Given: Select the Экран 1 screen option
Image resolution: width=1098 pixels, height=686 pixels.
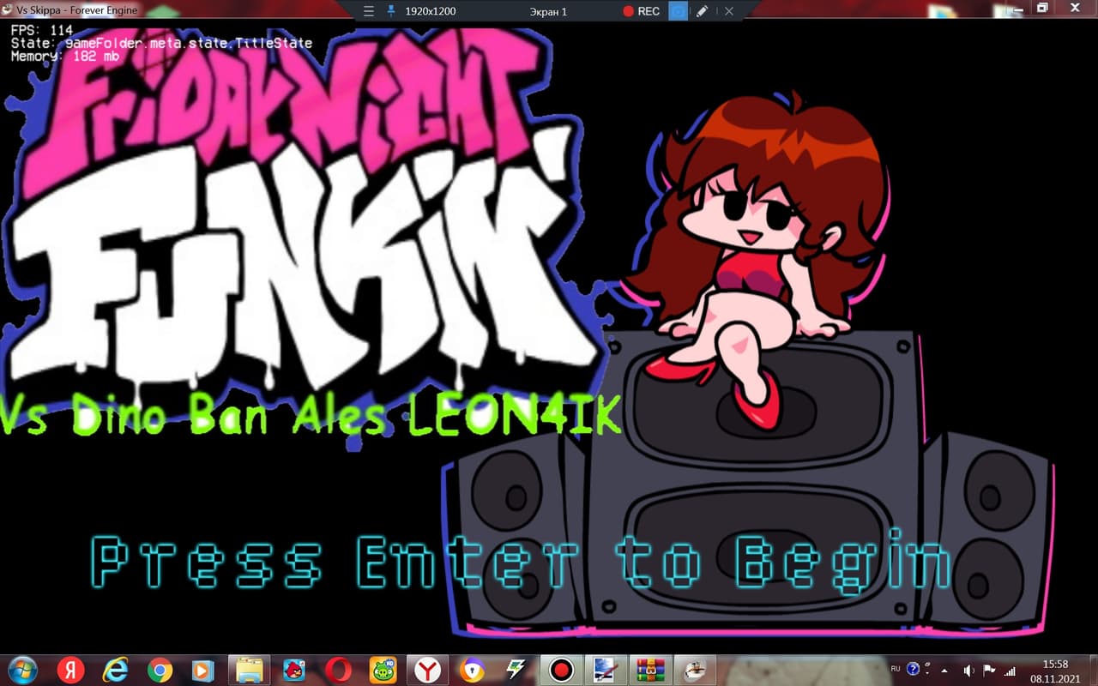Looking at the screenshot, I should tap(548, 11).
